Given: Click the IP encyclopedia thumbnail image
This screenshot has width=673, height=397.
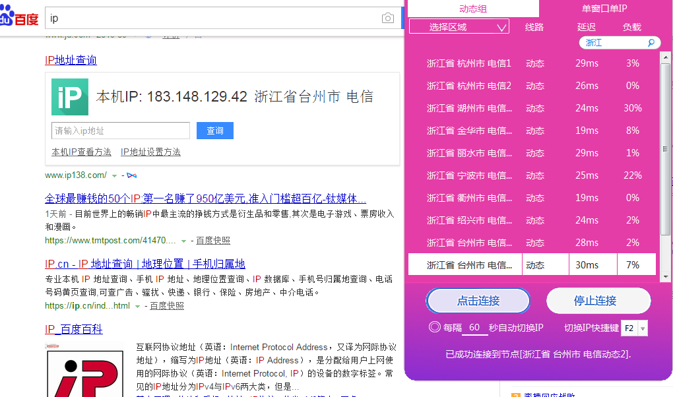Looking at the screenshot, I should 84,370.
